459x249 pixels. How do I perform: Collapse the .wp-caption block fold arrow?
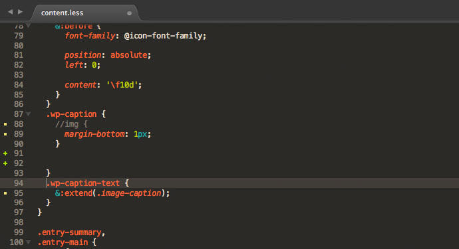[29, 114]
